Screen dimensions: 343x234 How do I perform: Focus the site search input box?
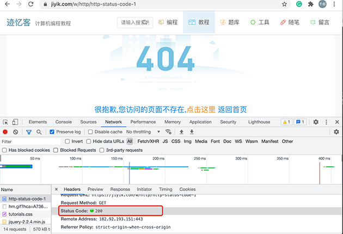[x=135, y=22]
